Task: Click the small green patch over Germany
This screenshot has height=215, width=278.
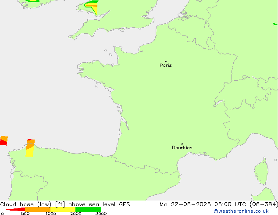Action: (275, 24)
